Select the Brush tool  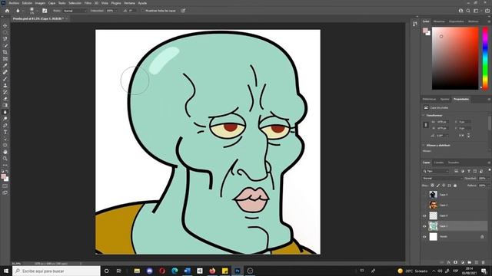5,78
